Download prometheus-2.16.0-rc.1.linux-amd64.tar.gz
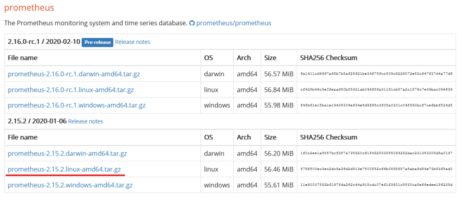Viewport: 462px width, 202px height. tap(71, 89)
